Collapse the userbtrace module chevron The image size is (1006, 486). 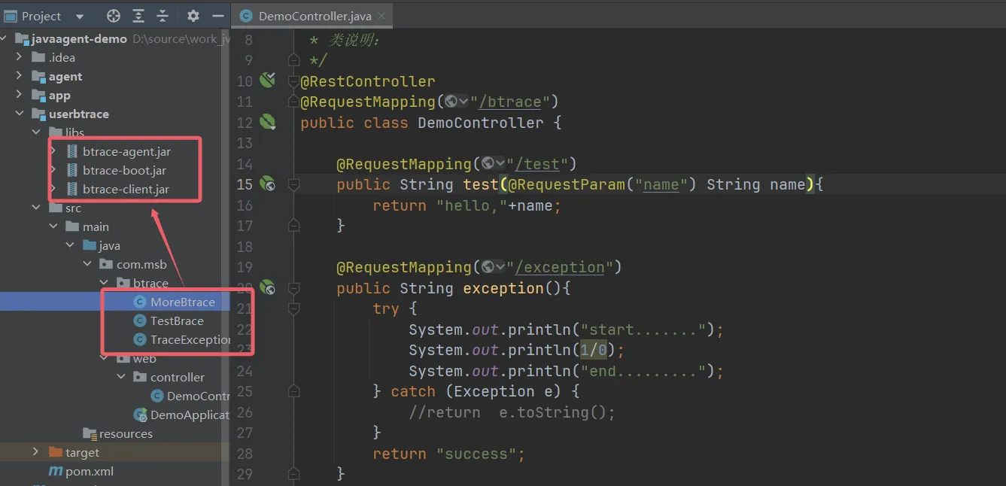(x=20, y=114)
